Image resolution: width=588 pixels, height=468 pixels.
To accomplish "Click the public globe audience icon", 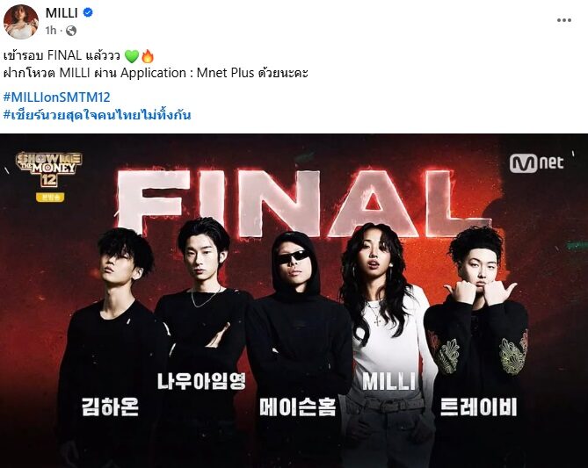I will pyautogui.click(x=71, y=31).
